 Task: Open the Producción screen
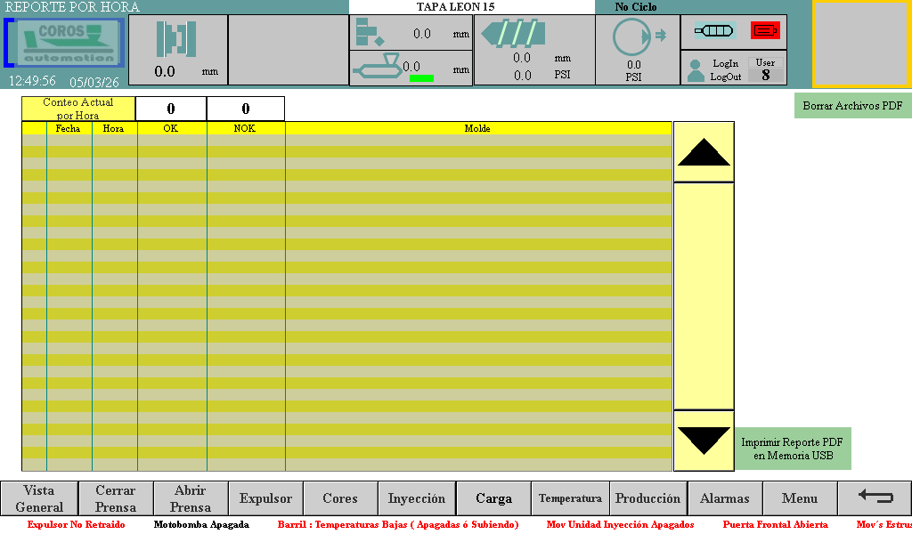647,498
